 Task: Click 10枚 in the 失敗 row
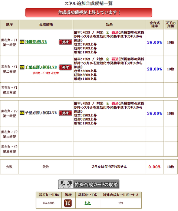coord(171,167)
